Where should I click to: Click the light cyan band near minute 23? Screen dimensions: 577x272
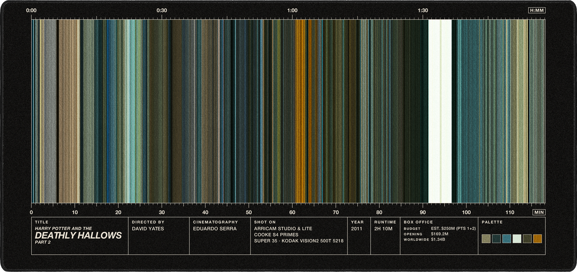click(x=131, y=111)
